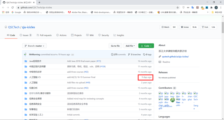Switch to the Security tab

pyautogui.click(x=104, y=35)
